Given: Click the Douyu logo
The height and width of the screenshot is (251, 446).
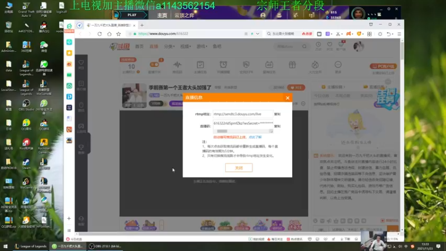Looking at the screenshot, I should pyautogui.click(x=119, y=46).
